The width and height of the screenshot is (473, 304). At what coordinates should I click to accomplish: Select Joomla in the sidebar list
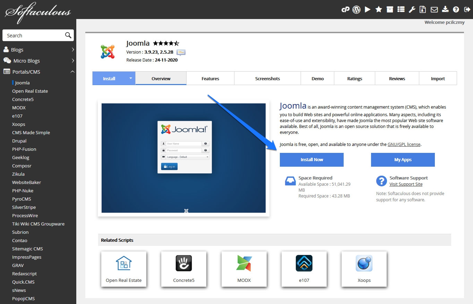tap(22, 83)
